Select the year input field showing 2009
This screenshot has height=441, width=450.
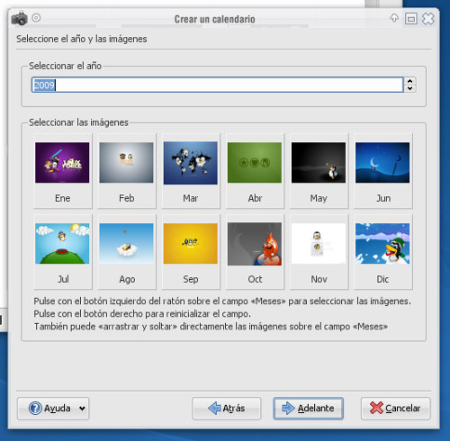pyautogui.click(x=217, y=85)
